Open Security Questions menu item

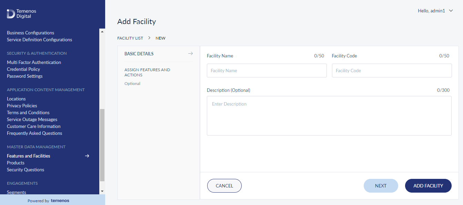pyautogui.click(x=26, y=170)
